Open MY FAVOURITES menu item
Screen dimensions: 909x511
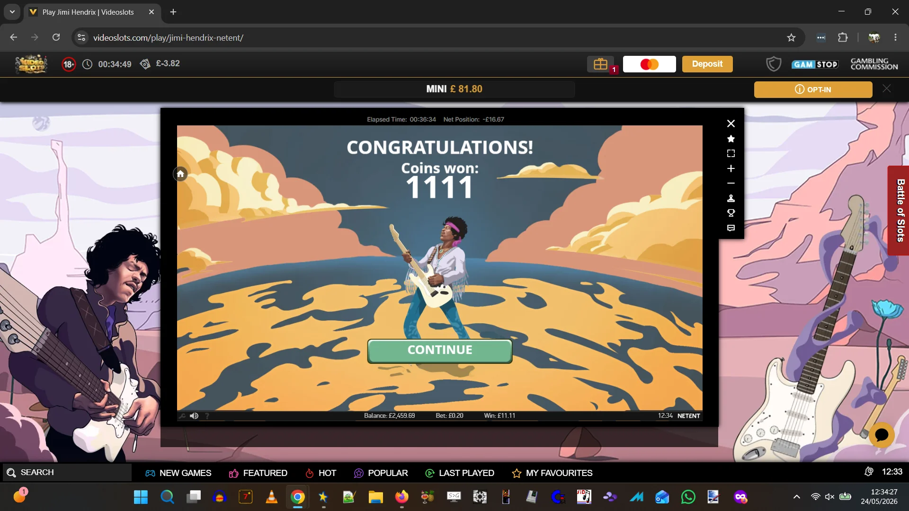tap(552, 473)
